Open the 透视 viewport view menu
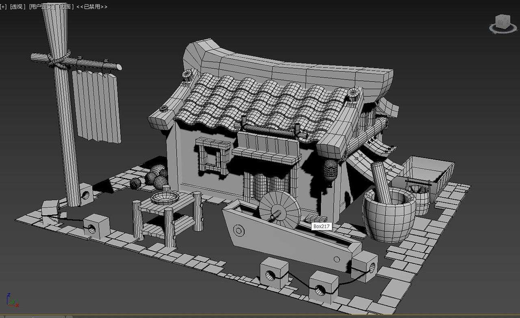Image resolution: width=520 pixels, height=318 pixels. tap(17, 7)
